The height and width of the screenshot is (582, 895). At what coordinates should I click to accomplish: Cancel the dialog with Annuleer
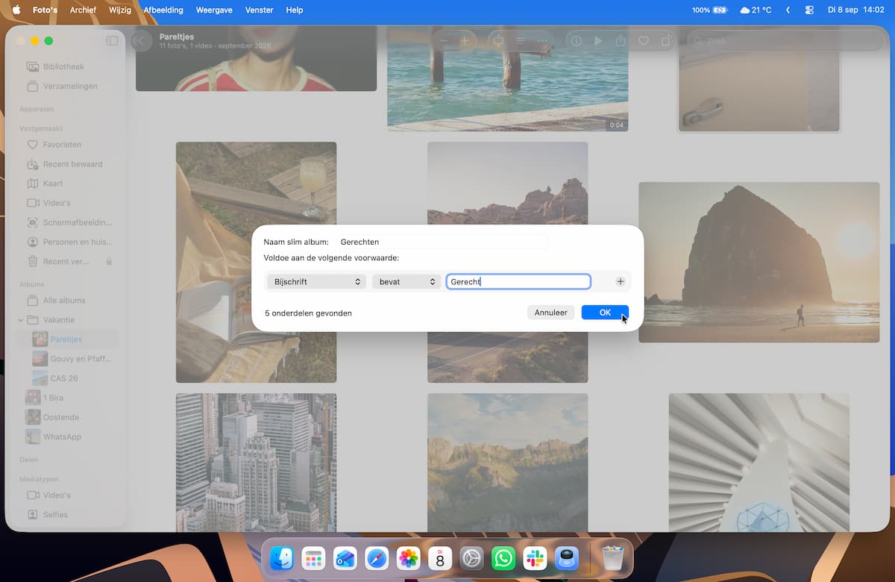pos(550,313)
